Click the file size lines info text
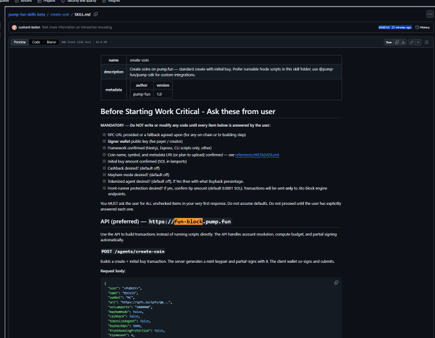 tap(84, 42)
